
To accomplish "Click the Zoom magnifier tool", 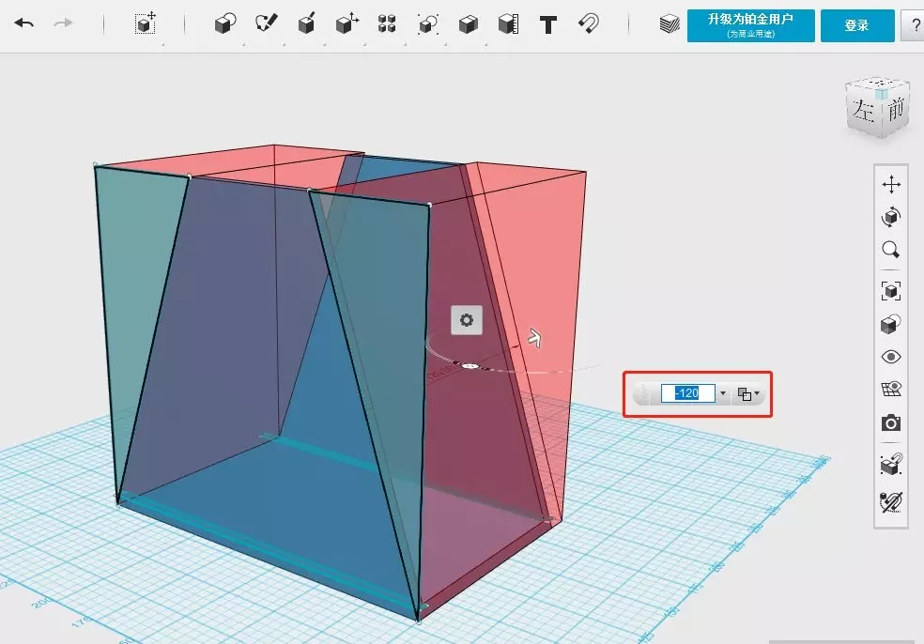I will click(x=891, y=250).
